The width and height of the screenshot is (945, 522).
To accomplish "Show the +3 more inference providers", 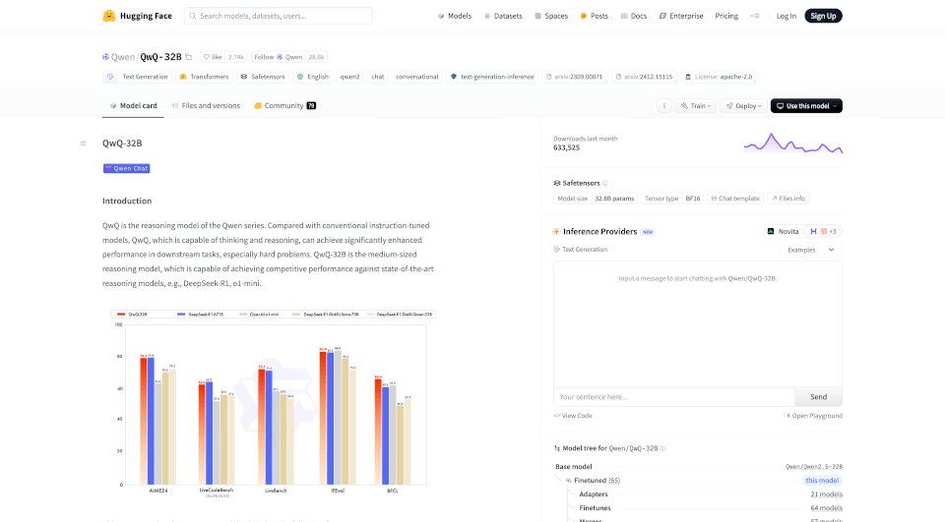I will point(823,231).
